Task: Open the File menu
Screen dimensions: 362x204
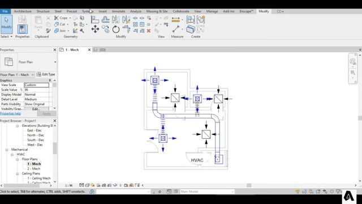Action: click(x=5, y=11)
